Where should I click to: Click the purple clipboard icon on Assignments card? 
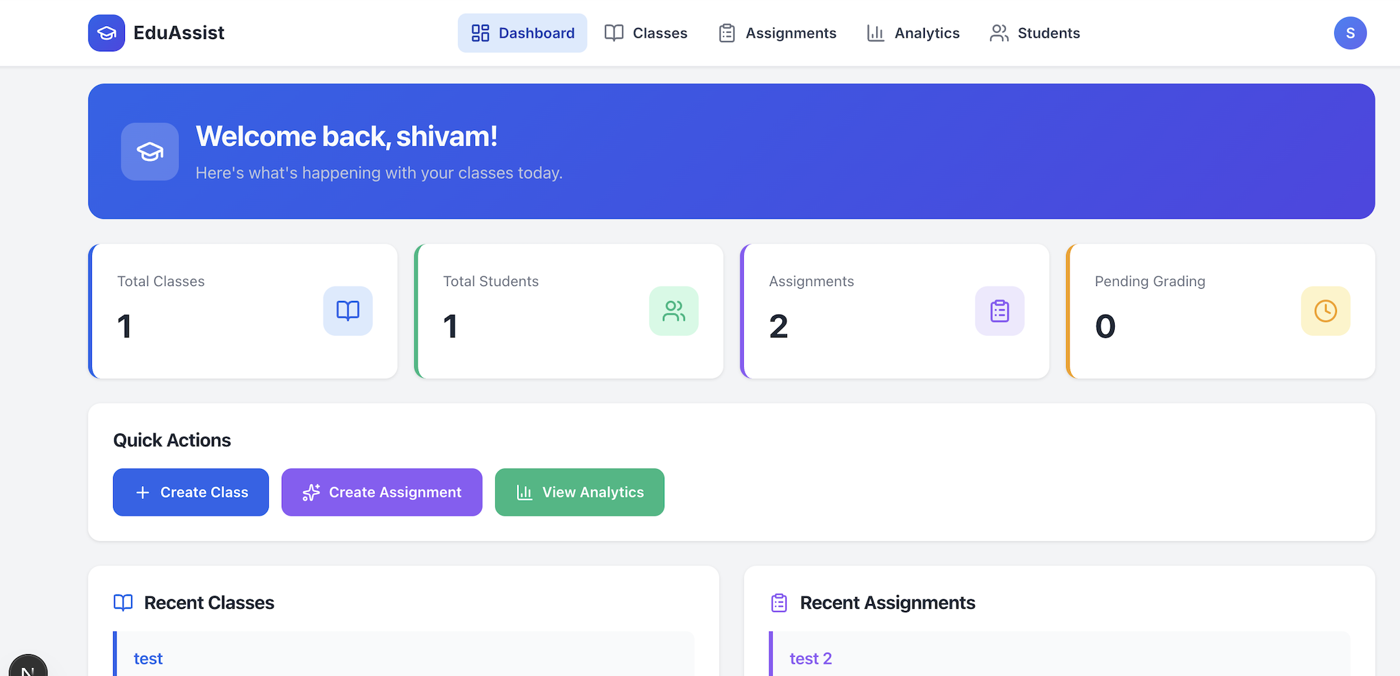click(x=1000, y=311)
